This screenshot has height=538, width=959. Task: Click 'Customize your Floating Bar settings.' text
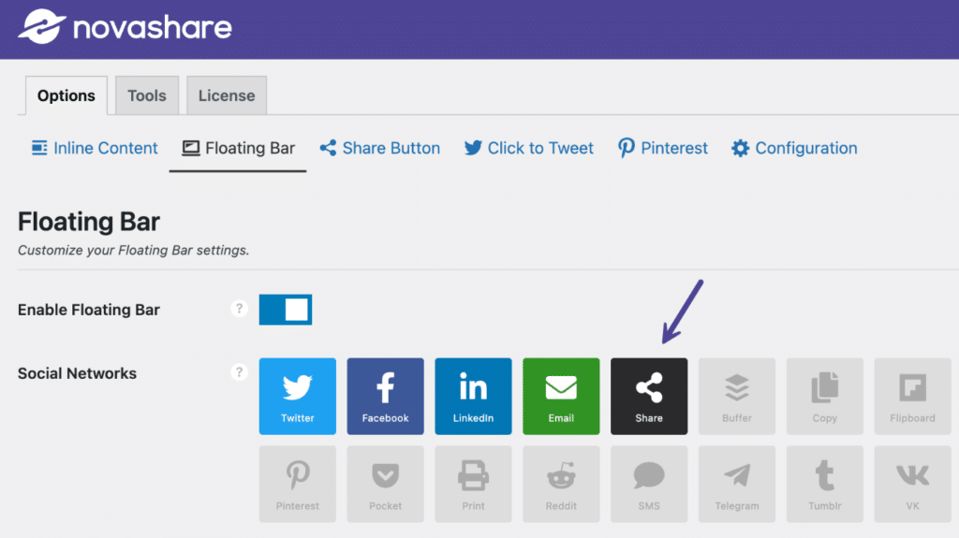(133, 251)
